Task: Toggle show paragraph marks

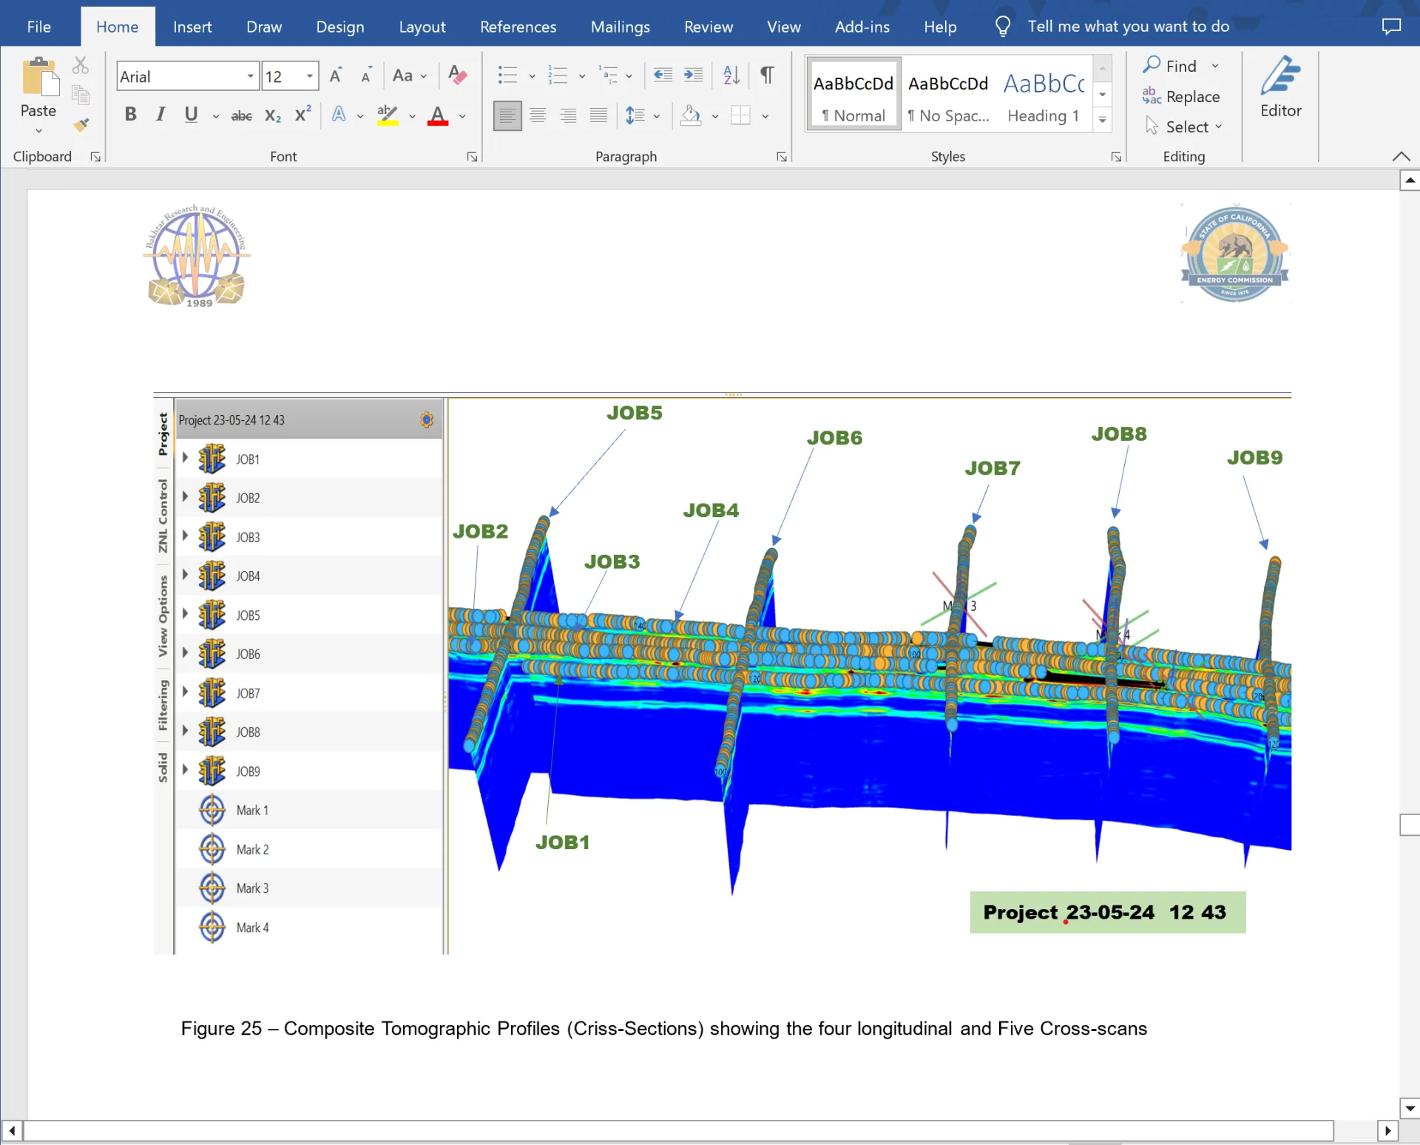Action: pos(767,75)
